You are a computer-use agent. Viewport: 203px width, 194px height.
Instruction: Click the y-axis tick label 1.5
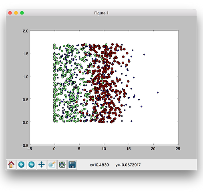tap(26, 54)
